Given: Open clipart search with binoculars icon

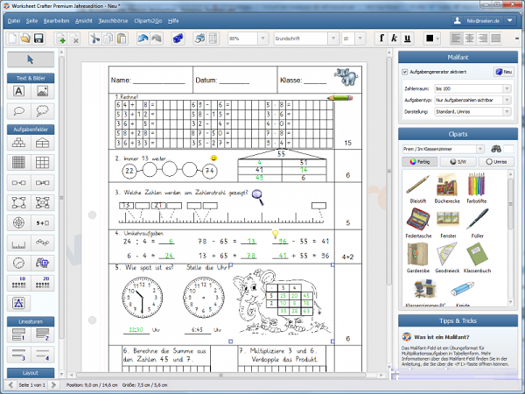Looking at the screenshot, I should click(x=494, y=148).
